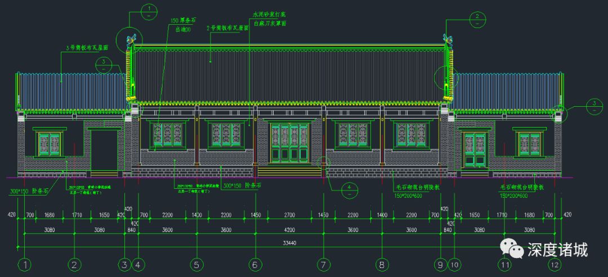Image resolution: width=608 pixels, height=277 pixels.
Task: Click the '150厚条石' annotation label
Action: 182,20
